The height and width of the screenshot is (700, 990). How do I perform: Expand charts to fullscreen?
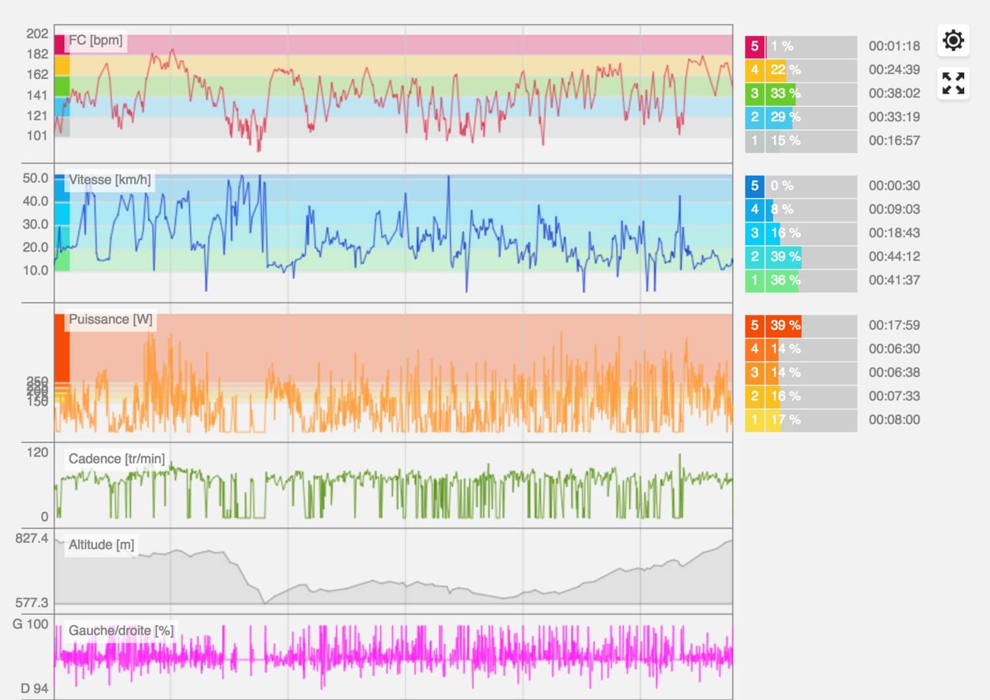pyautogui.click(x=953, y=84)
